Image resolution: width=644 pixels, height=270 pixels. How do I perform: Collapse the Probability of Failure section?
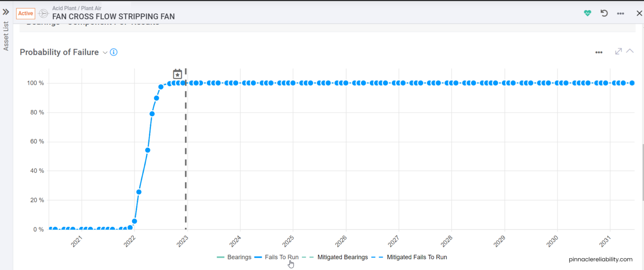tap(630, 51)
